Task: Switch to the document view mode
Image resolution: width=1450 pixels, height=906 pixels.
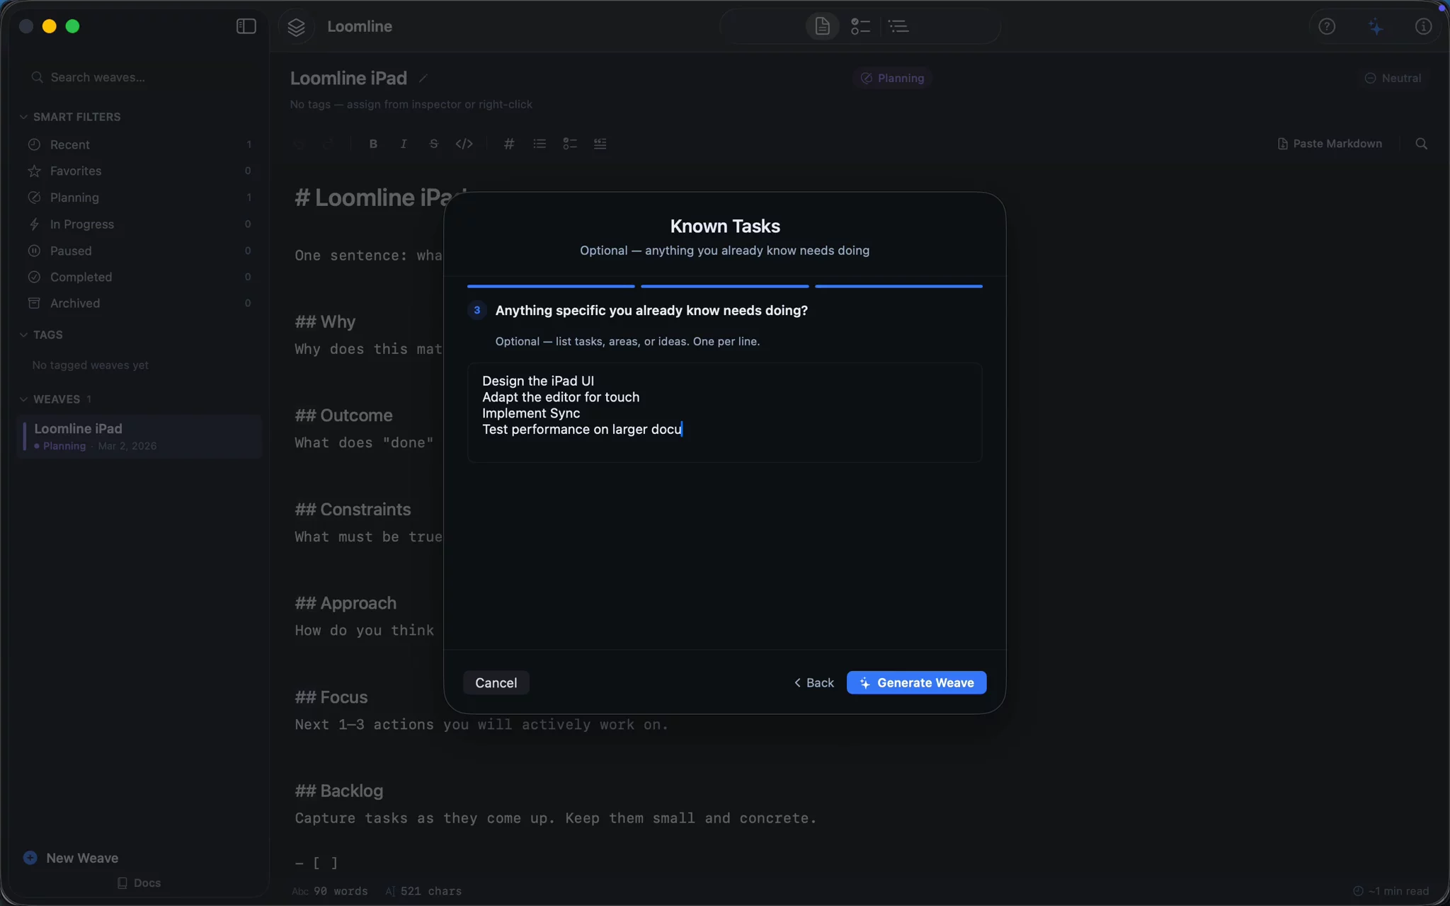Action: tap(821, 26)
